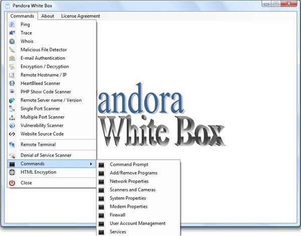Viewport: 301px width, 236px height.
Task: Select Network Properties
Action: [x=138, y=181]
